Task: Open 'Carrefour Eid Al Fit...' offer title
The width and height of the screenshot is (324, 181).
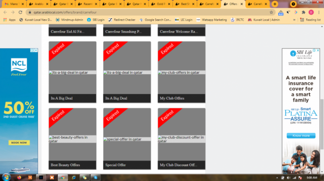Action: pyautogui.click(x=67, y=31)
